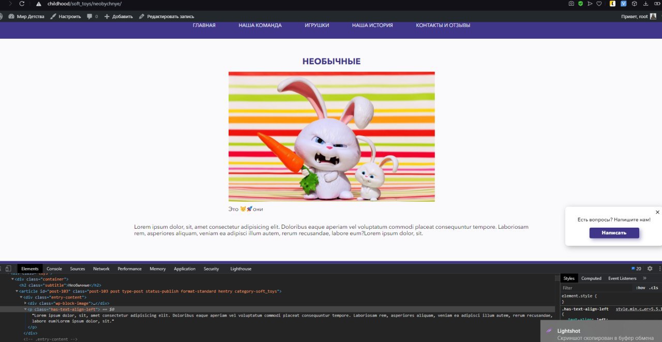The width and height of the screenshot is (662, 342).
Task: Toggle the device toolbar icon in DevTools
Action: (x=8, y=269)
